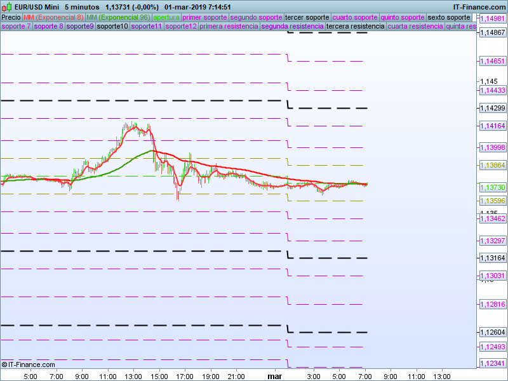508x381 pixels.
Task: Select the 1,14299 price level tag
Action: [492, 108]
